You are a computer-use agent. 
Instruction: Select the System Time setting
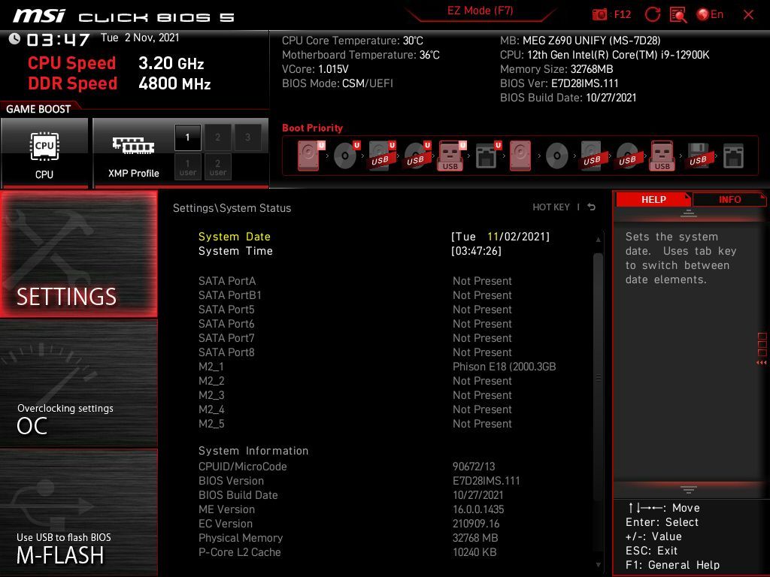235,251
